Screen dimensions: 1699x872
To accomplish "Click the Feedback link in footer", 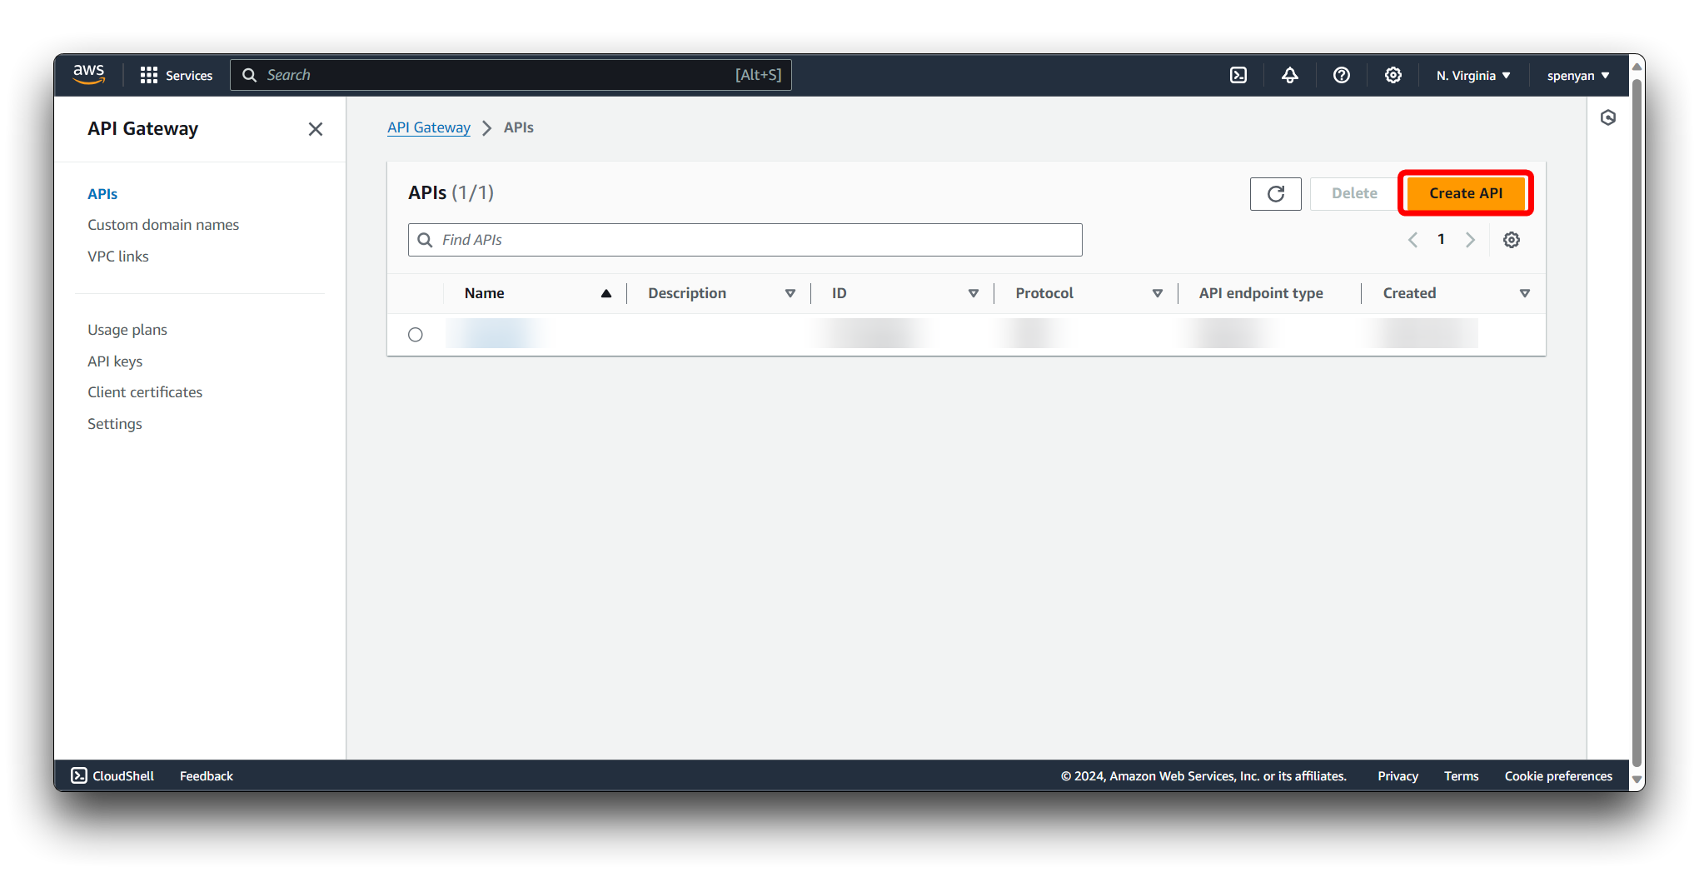I will pyautogui.click(x=207, y=775).
